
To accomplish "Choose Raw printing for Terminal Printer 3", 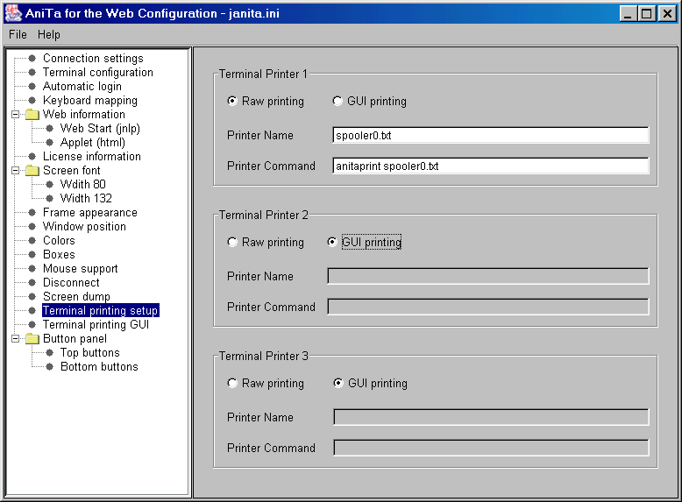I will [232, 384].
